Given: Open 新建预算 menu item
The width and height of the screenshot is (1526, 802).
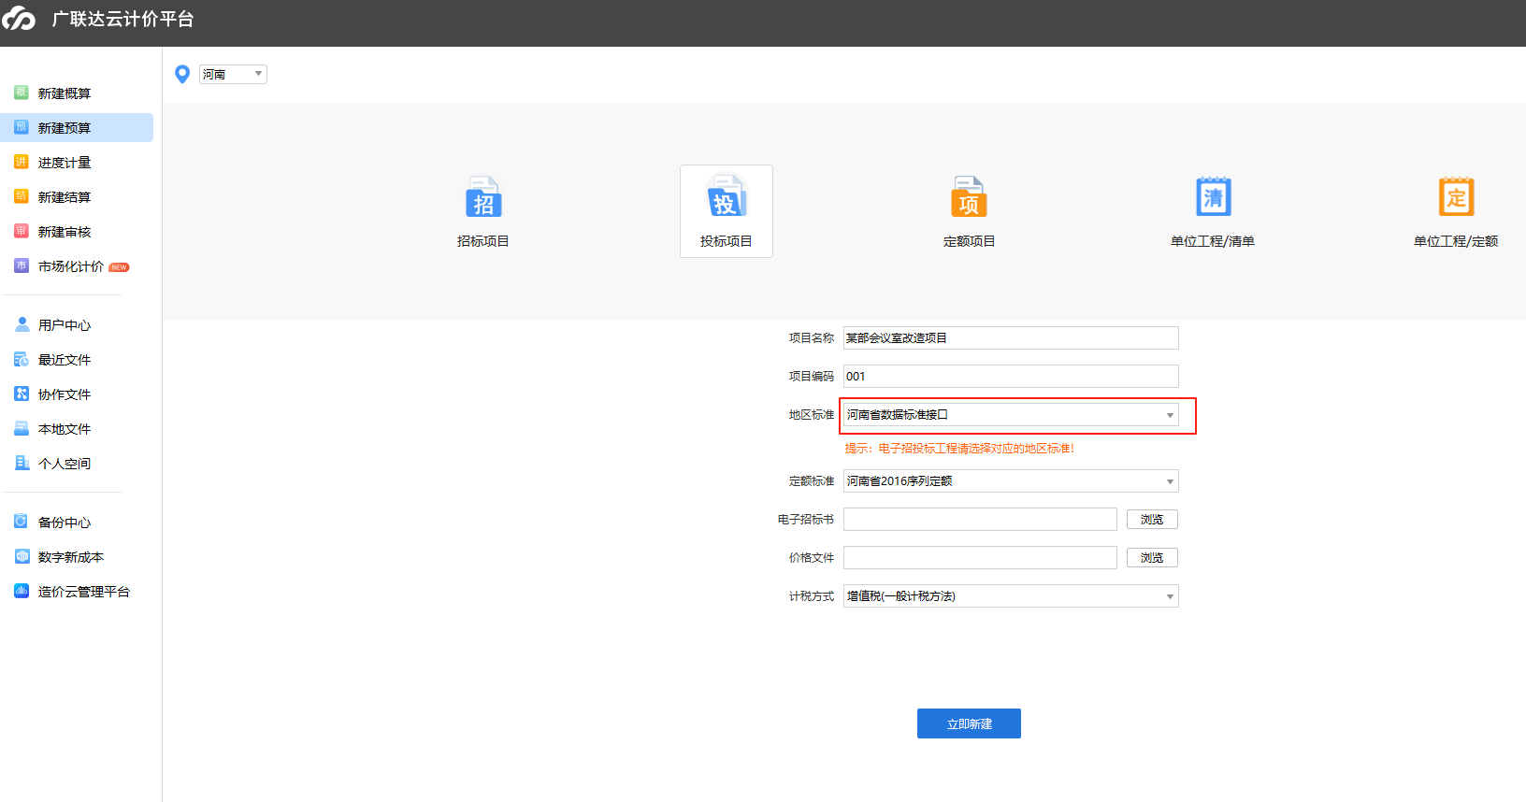Looking at the screenshot, I should tap(77, 128).
